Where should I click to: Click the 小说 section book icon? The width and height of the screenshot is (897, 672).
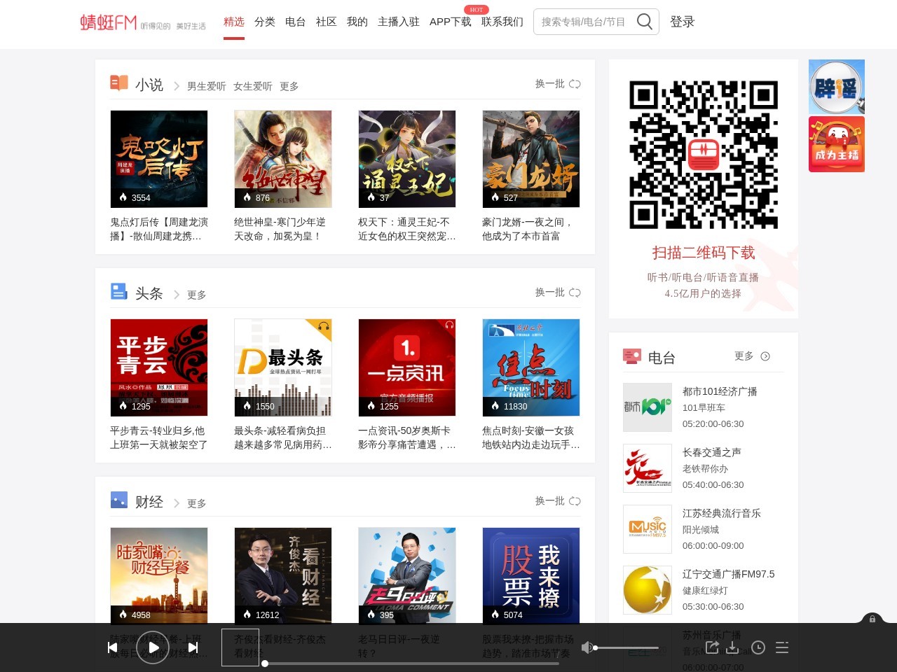119,83
